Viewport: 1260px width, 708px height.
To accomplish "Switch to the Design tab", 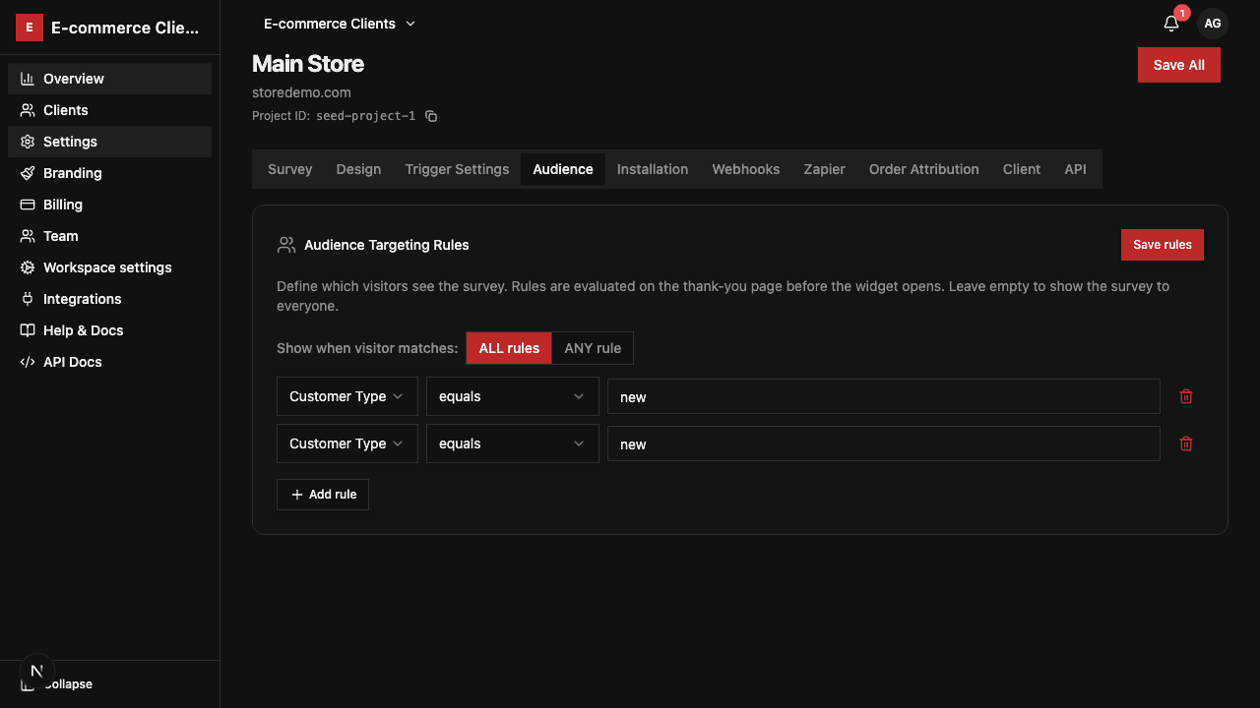I will (x=358, y=169).
